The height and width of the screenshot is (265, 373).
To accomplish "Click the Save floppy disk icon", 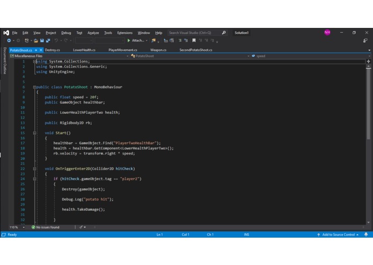I will pyautogui.click(x=42, y=41).
